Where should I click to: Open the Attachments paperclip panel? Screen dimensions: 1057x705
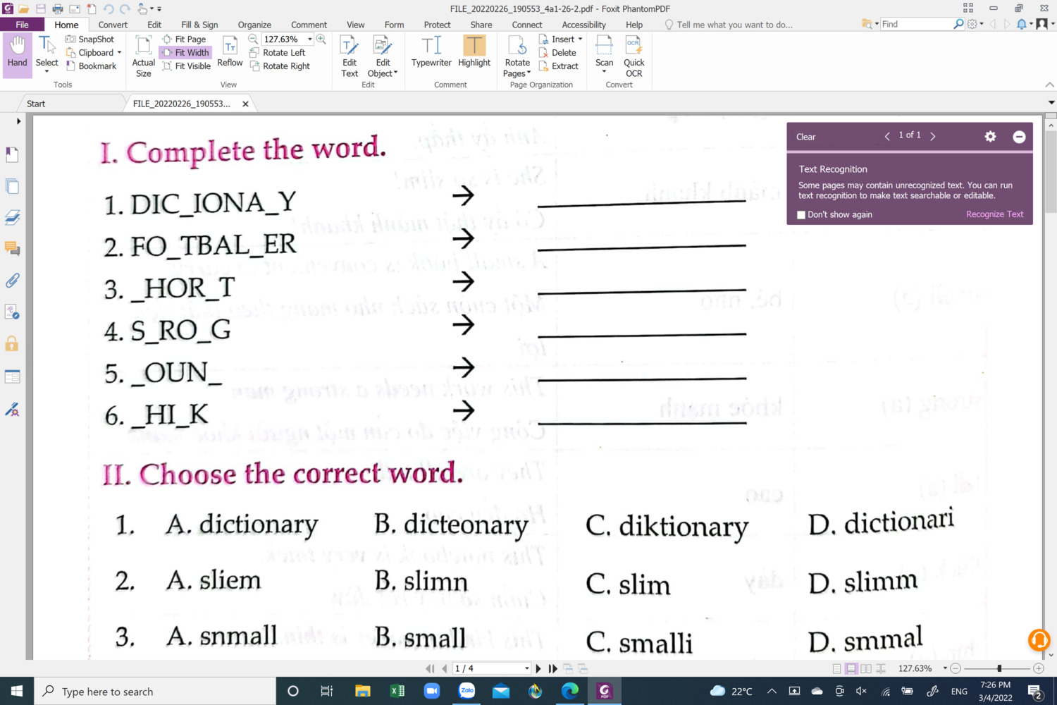[12, 281]
